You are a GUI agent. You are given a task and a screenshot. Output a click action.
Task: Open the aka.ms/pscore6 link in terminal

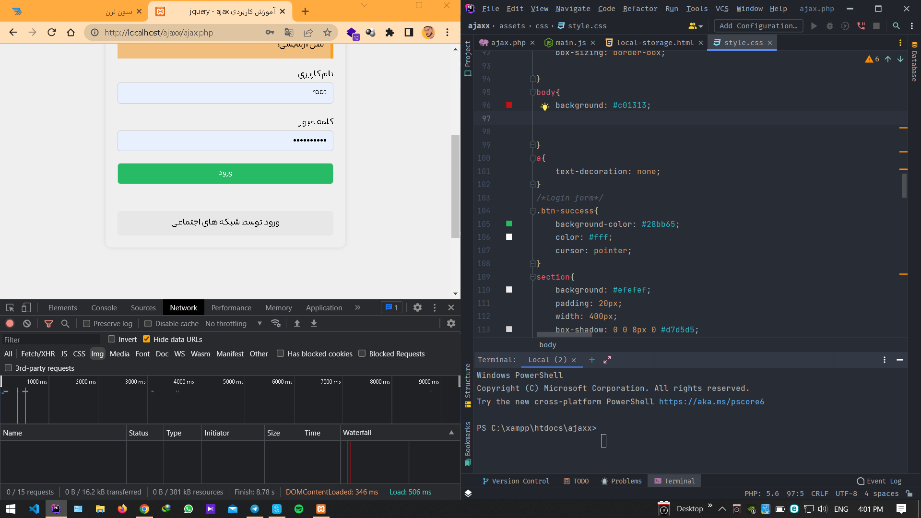pyautogui.click(x=711, y=402)
